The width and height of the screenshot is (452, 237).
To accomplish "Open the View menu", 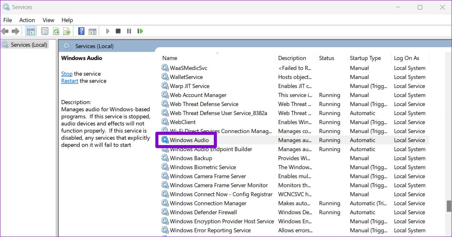I will [48, 20].
